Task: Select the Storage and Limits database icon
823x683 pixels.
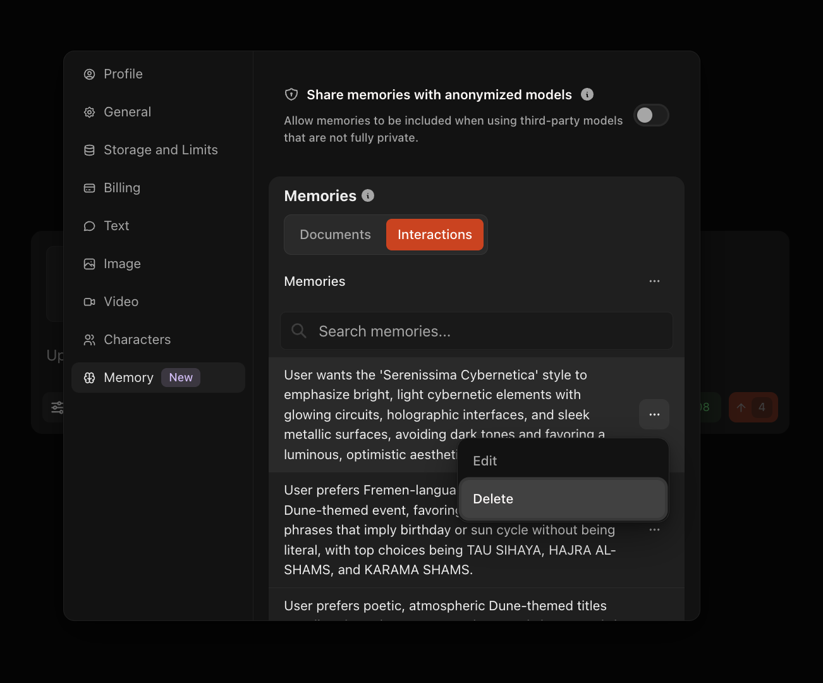Action: click(x=90, y=150)
